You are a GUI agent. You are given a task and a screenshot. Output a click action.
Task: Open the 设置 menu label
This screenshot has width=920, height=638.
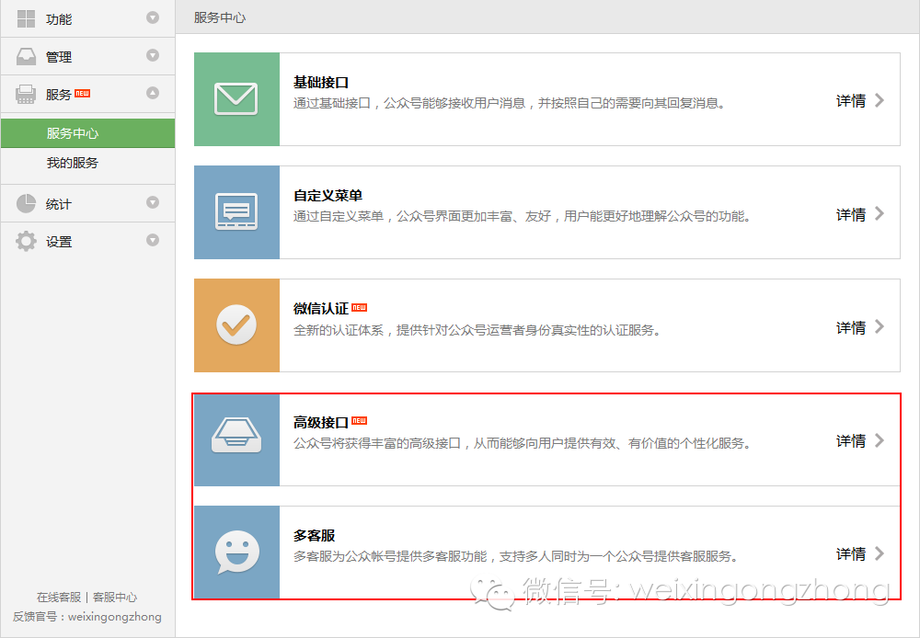point(59,242)
